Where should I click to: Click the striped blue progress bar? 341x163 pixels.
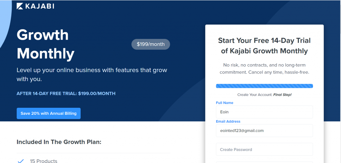coord(264,86)
